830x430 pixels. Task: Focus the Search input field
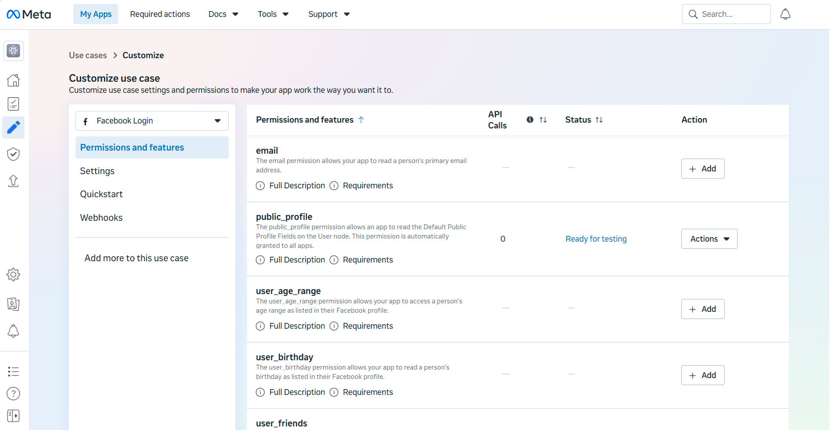tap(727, 14)
